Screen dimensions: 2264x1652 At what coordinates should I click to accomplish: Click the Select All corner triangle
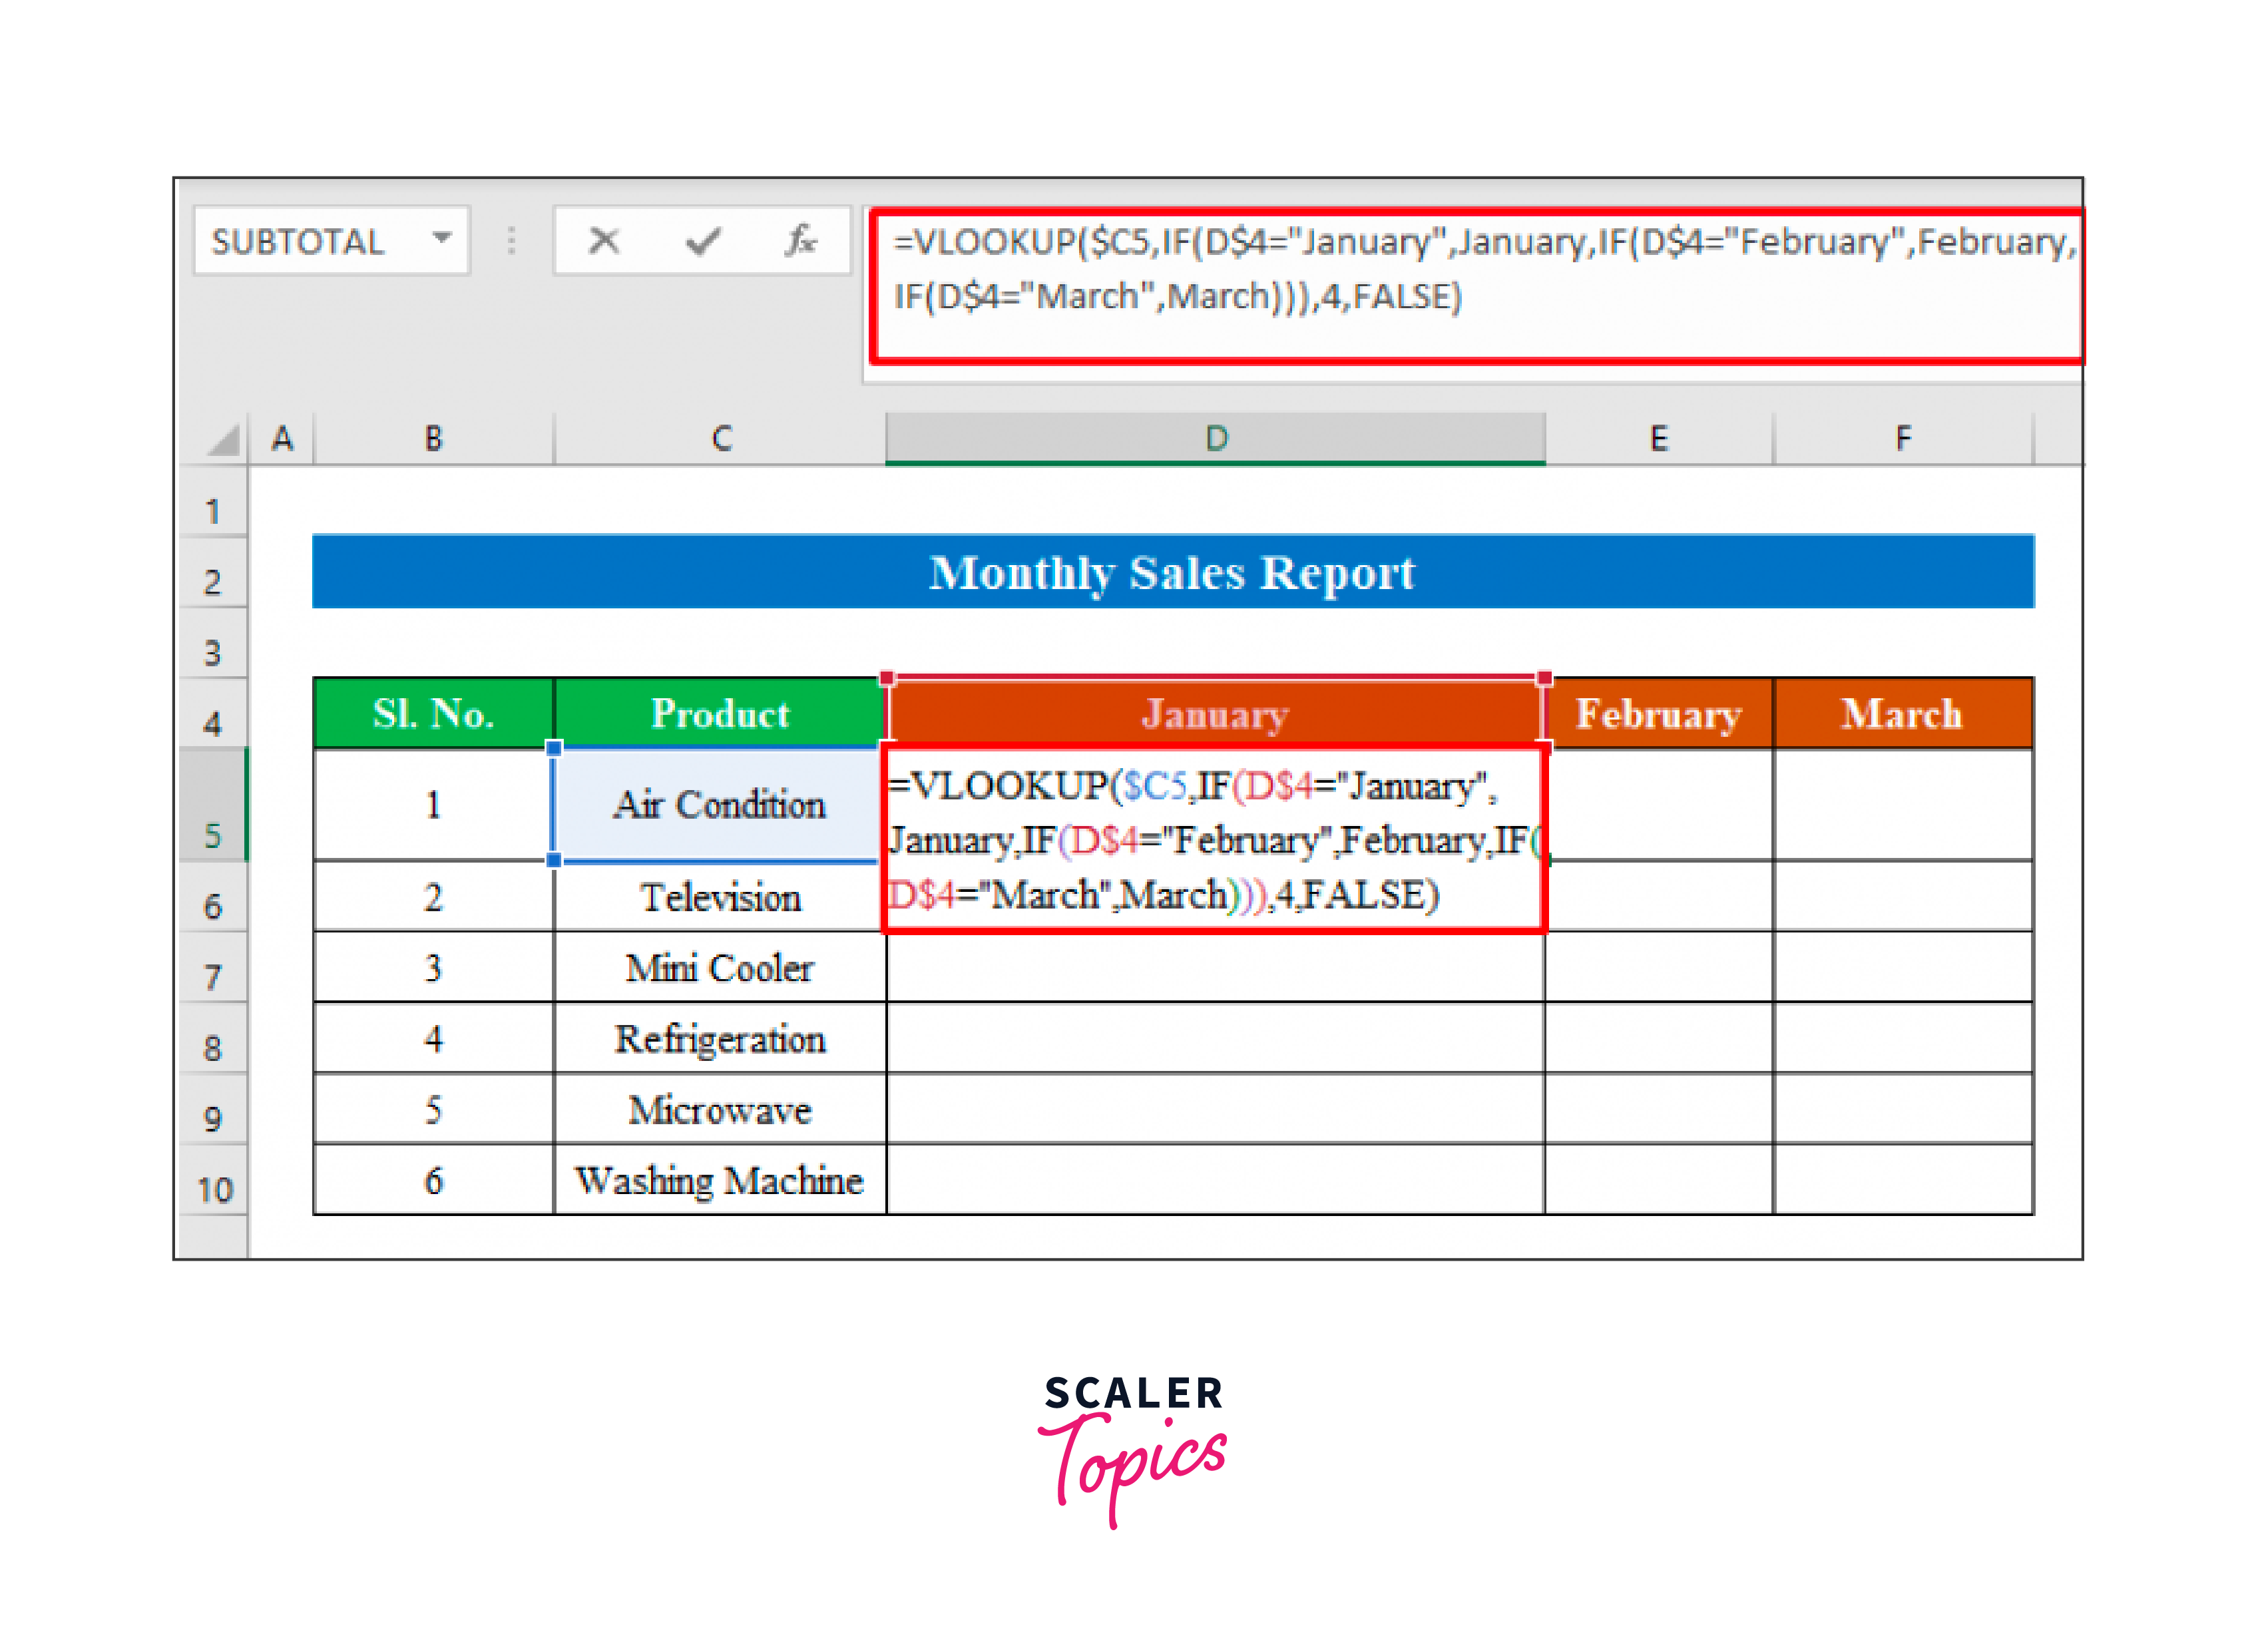point(224,440)
